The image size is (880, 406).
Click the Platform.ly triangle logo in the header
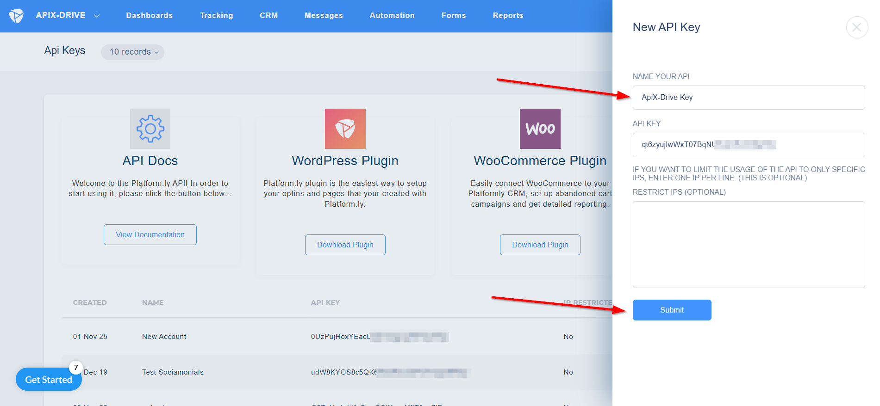(17, 15)
